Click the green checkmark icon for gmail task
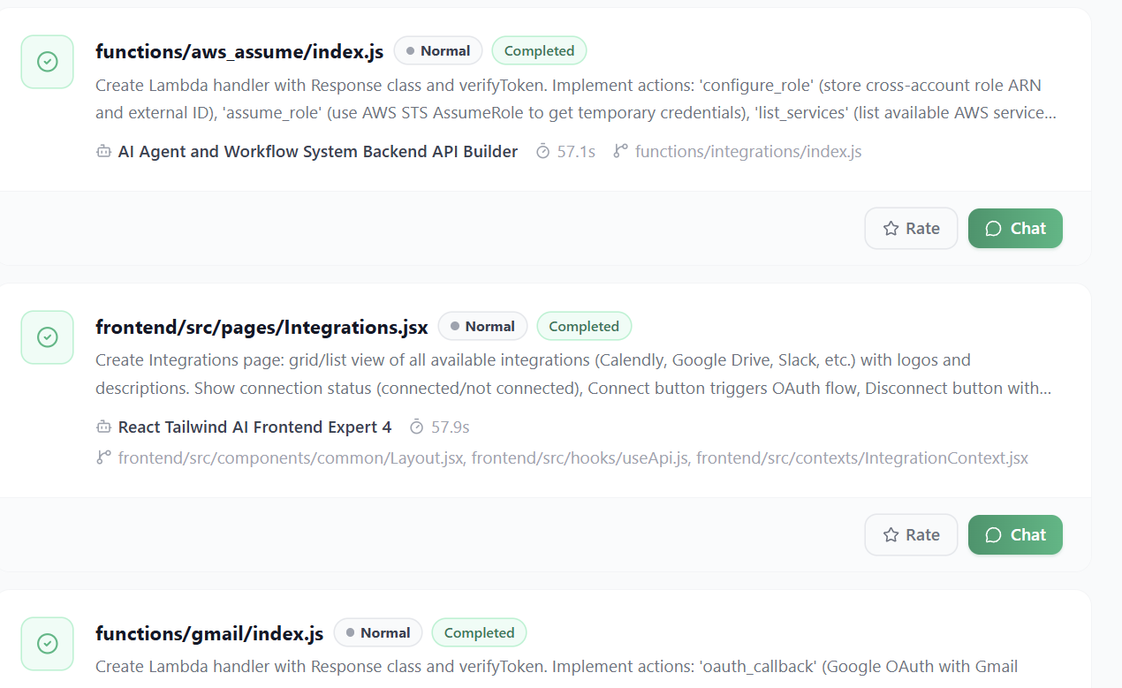 (x=47, y=643)
